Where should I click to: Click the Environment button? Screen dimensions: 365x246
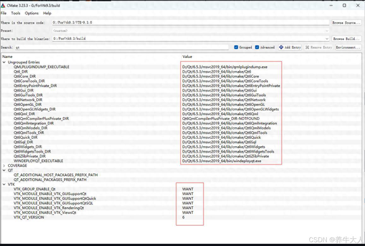348,47
